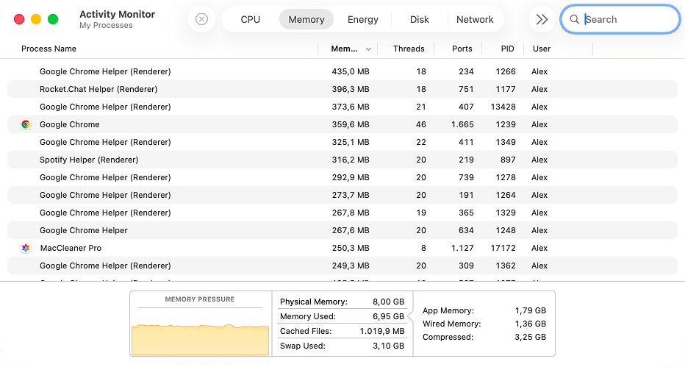Sort by Threads column header

click(x=409, y=49)
